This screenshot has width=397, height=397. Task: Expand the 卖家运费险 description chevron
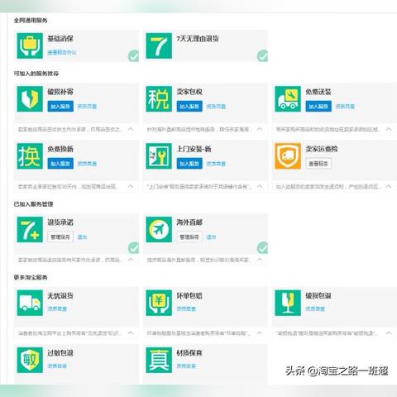[x=389, y=186]
